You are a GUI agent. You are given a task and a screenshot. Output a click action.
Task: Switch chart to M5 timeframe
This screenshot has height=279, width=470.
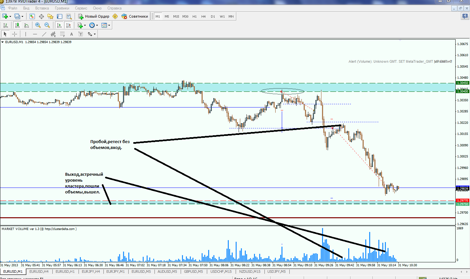[167, 16]
